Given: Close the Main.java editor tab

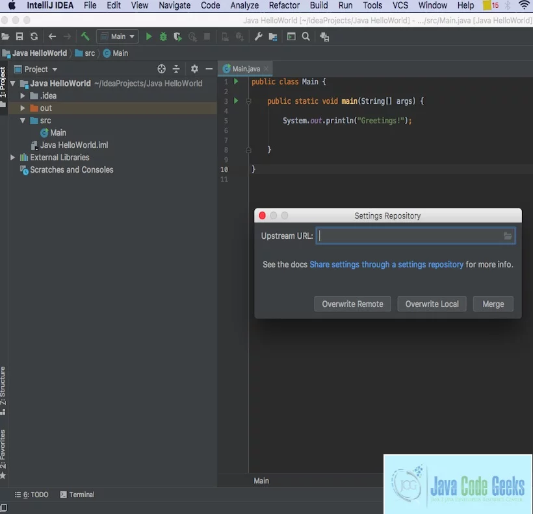Looking at the screenshot, I should coord(266,69).
